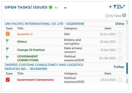Select the 04-Mar-2020 date
The width and height of the screenshot is (132, 93).
[x=107, y=58]
